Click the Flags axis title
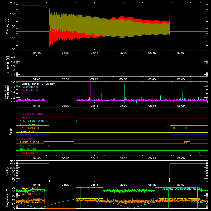 pos(11,132)
